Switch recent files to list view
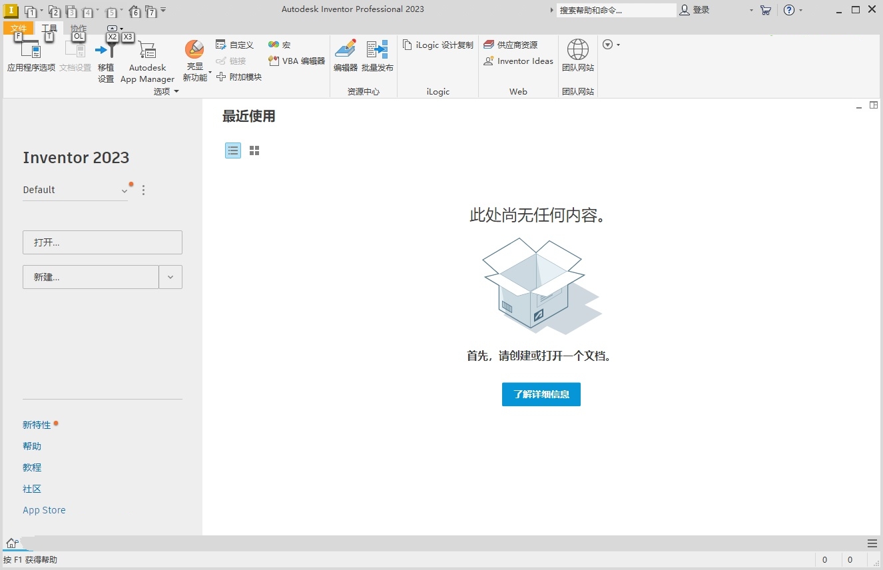 tap(233, 150)
